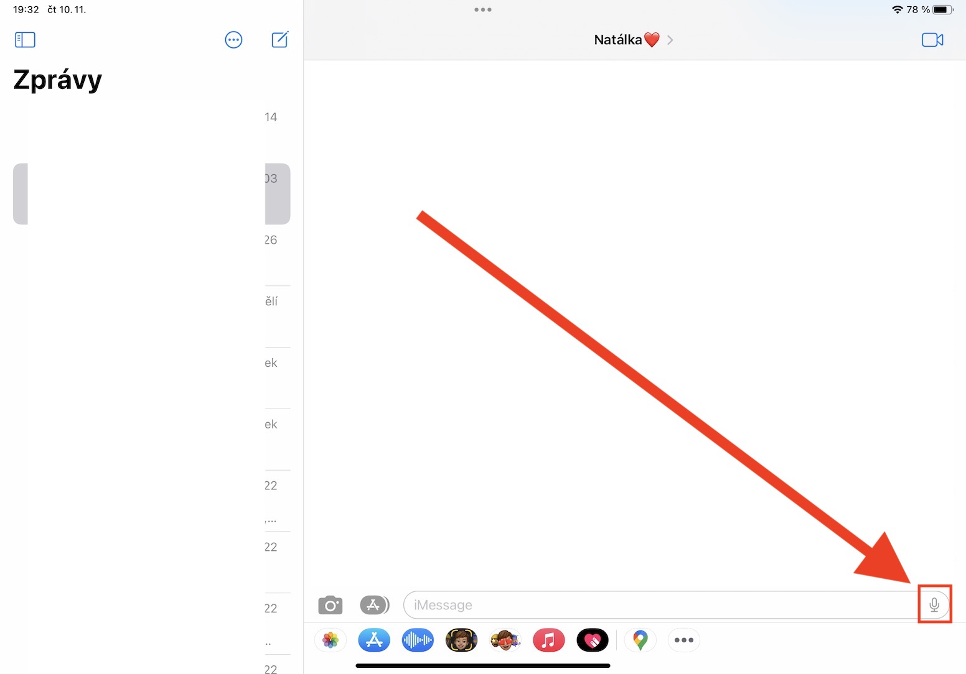The height and width of the screenshot is (674, 966).
Task: Show more iMessage apps ellipsis
Action: [684, 640]
